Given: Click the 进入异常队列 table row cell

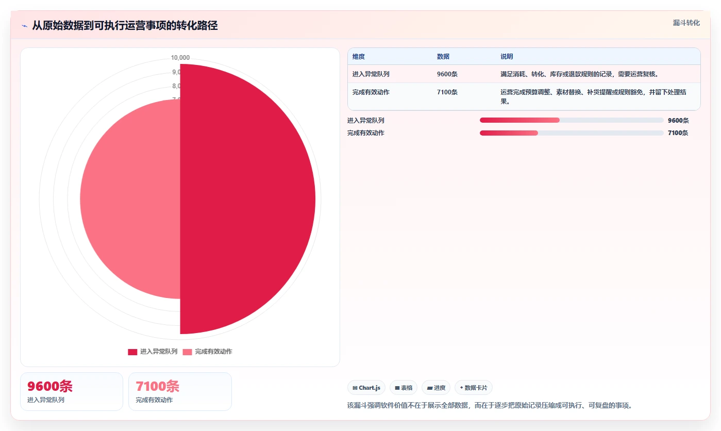Looking at the screenshot, I should point(371,74).
